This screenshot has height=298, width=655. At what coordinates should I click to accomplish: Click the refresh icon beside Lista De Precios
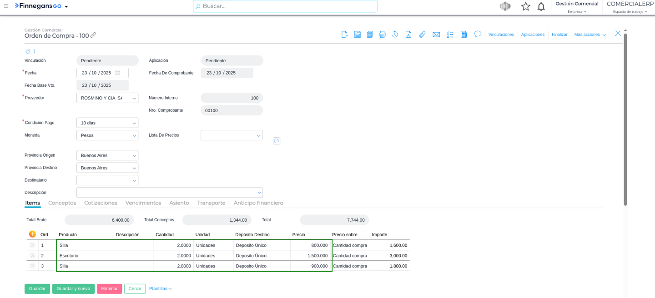(277, 141)
